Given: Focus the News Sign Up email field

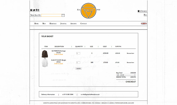Looking at the screenshot, I should pos(52,15).
